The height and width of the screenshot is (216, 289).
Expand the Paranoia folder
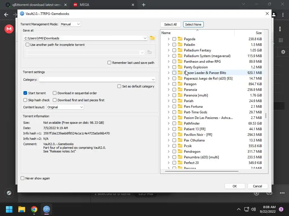pos(169,89)
